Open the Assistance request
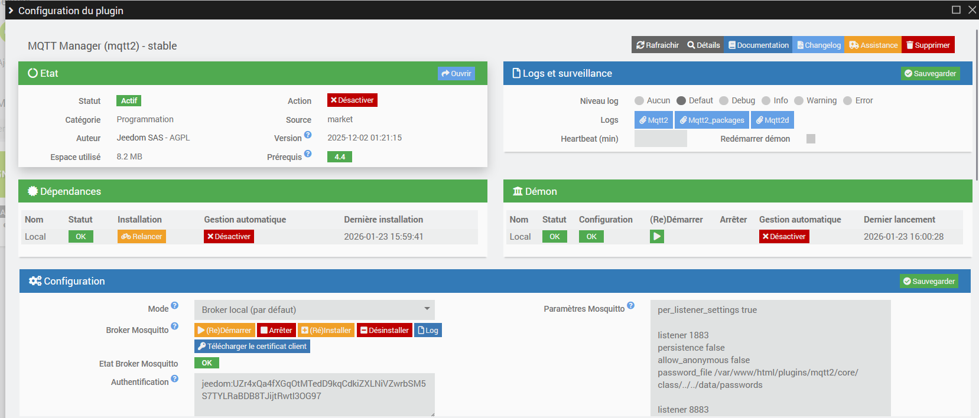This screenshot has width=979, height=418. pyautogui.click(x=873, y=45)
